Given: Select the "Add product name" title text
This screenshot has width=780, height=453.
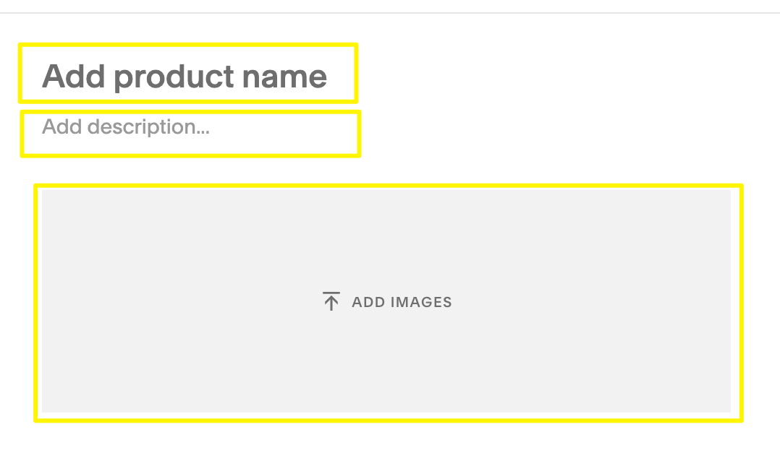Looking at the screenshot, I should (x=185, y=76).
